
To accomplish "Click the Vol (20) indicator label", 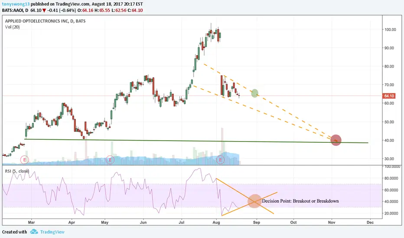I will (x=13, y=27).
